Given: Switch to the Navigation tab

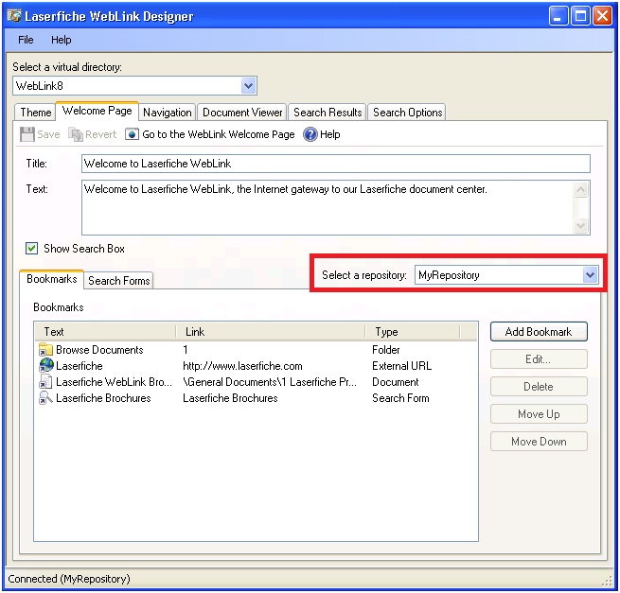Looking at the screenshot, I should pos(168,113).
